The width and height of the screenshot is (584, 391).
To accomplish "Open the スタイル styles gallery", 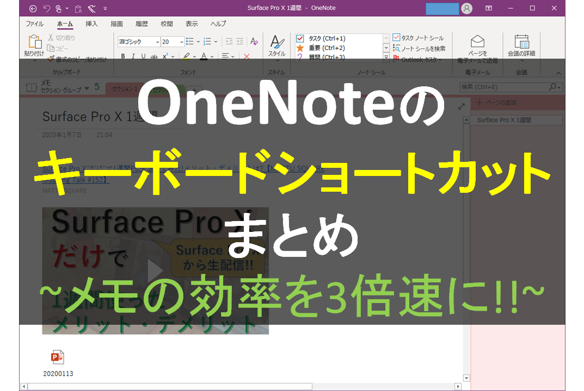I will click(x=276, y=48).
